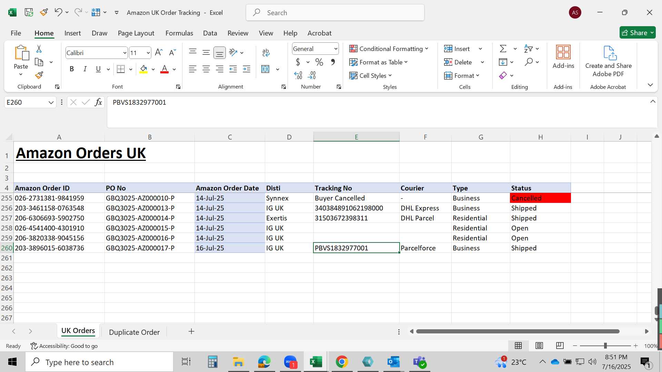Open the Add-ins icon

click(x=563, y=57)
